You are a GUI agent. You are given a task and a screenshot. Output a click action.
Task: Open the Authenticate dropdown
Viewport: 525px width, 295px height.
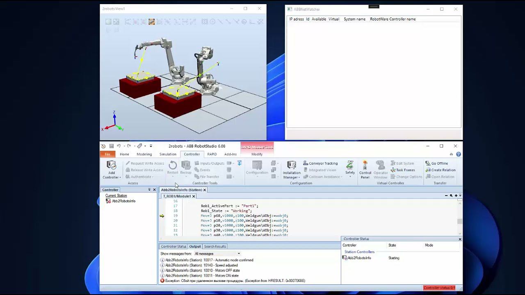coord(140,177)
